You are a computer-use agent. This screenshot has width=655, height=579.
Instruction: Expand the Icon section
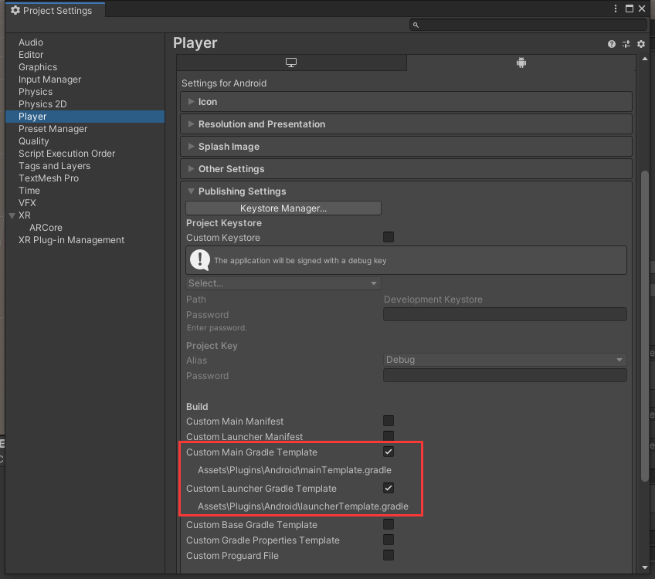click(x=406, y=102)
